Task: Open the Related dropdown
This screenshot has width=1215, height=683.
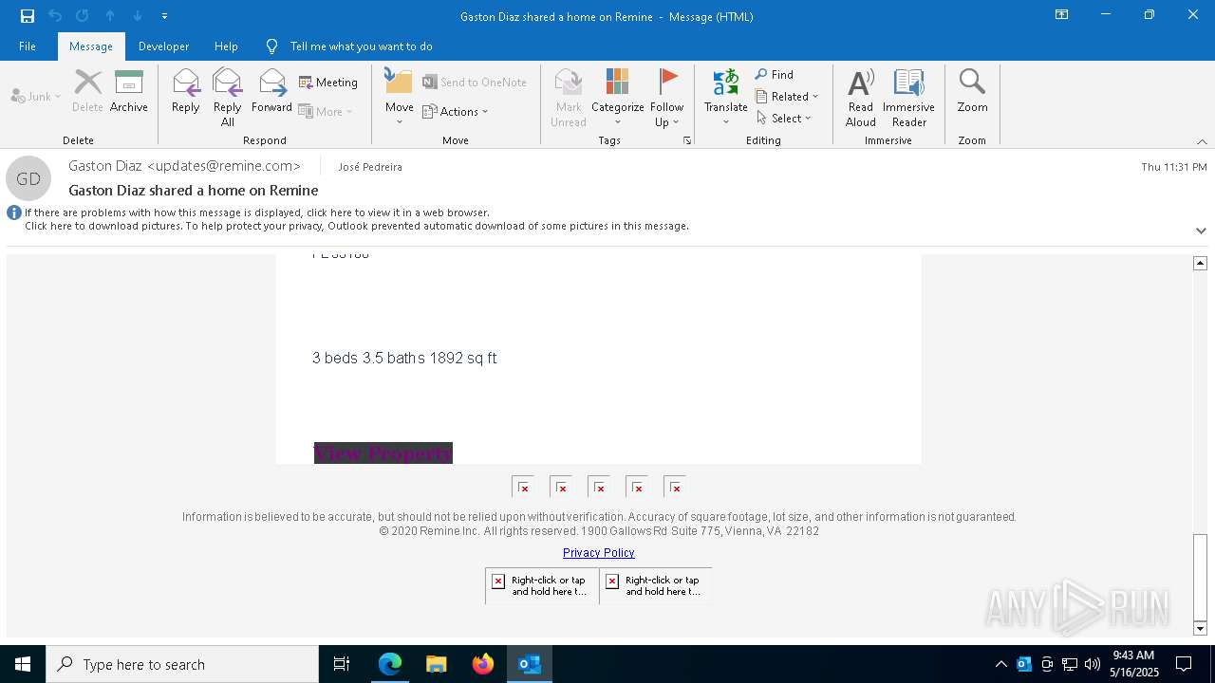Action: click(x=787, y=96)
